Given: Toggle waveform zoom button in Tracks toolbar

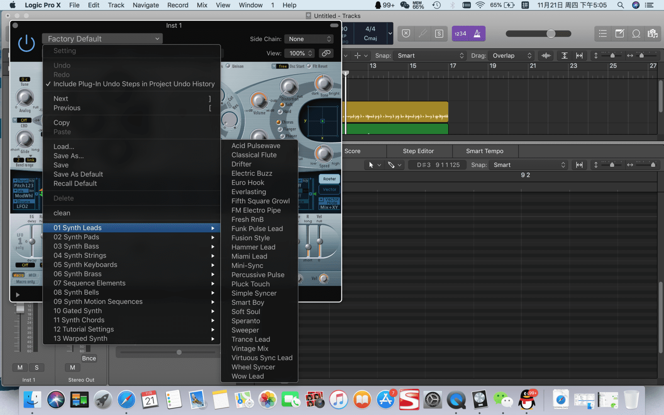Looking at the screenshot, I should [x=546, y=56].
